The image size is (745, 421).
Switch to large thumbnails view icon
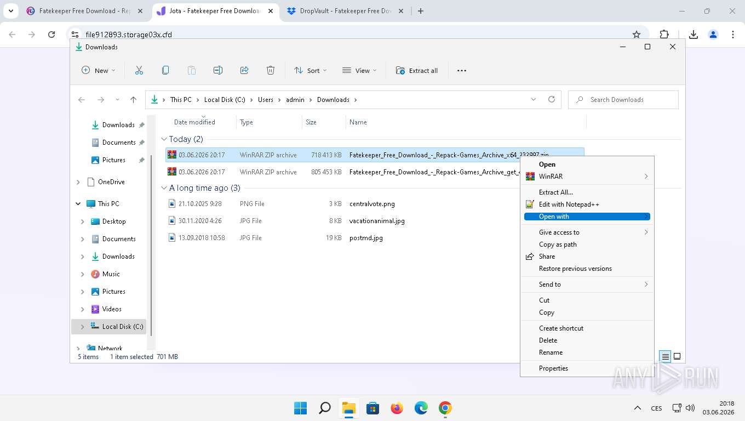677,356
